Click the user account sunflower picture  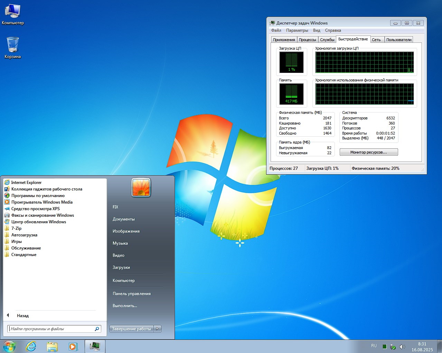(x=141, y=188)
